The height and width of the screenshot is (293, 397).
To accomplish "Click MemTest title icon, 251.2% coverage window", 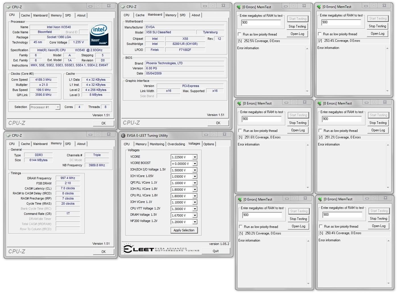I will coord(320,103).
